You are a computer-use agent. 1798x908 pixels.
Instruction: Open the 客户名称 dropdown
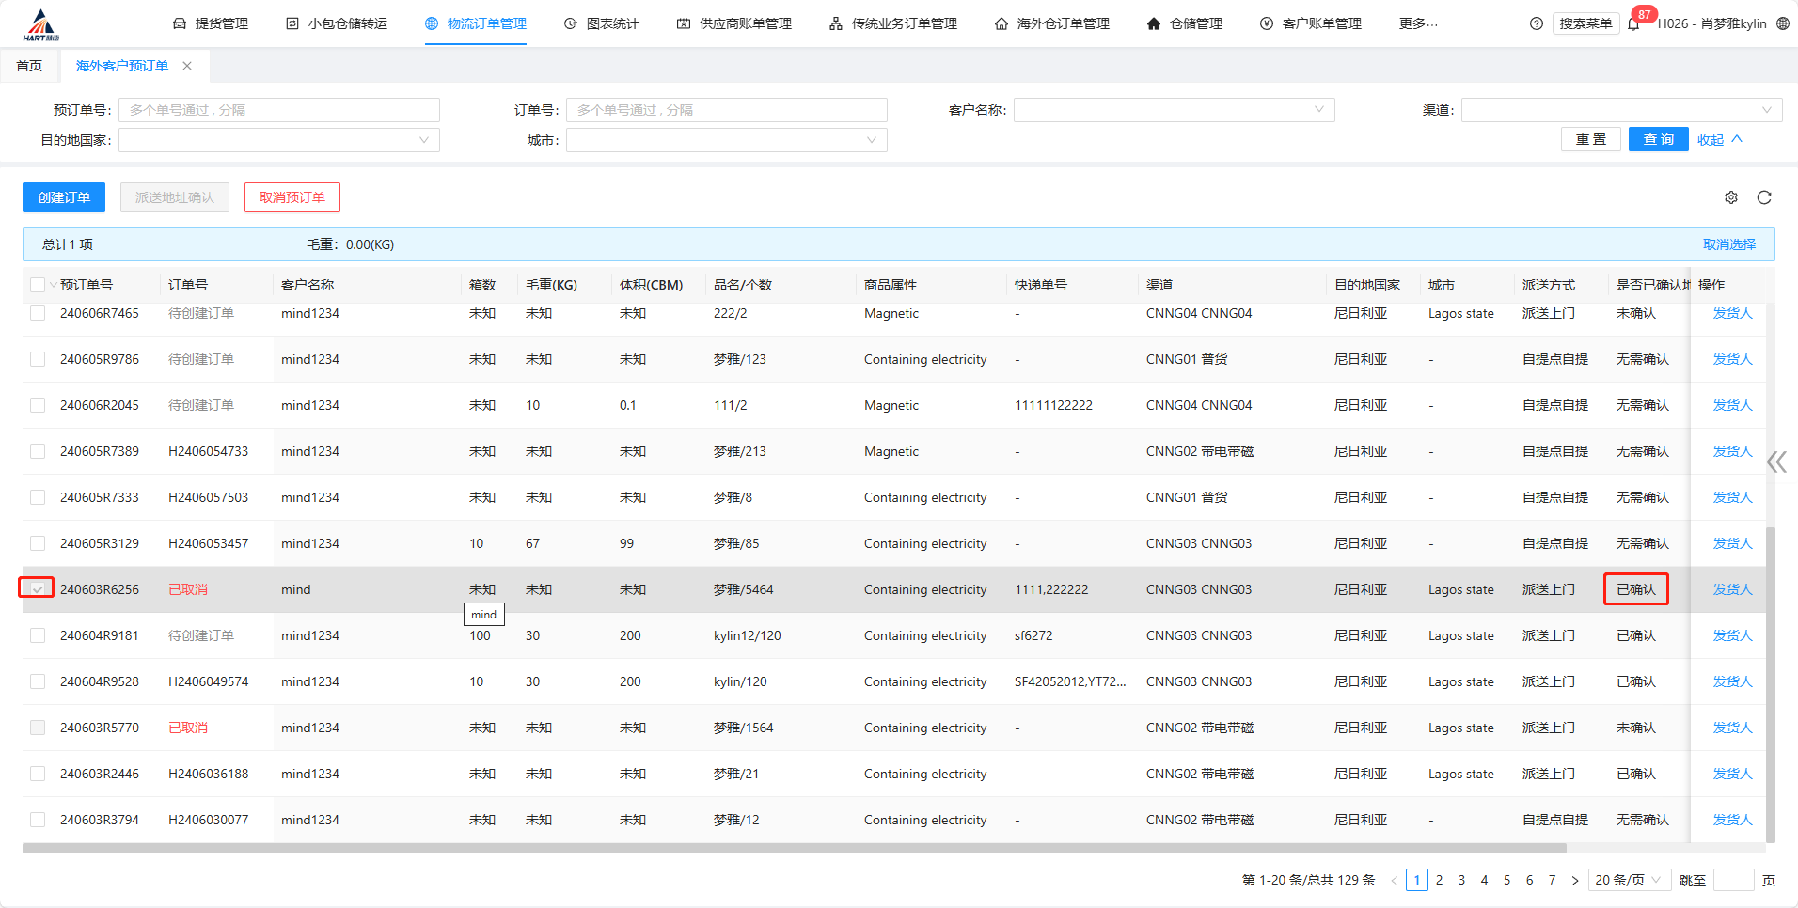(1174, 110)
